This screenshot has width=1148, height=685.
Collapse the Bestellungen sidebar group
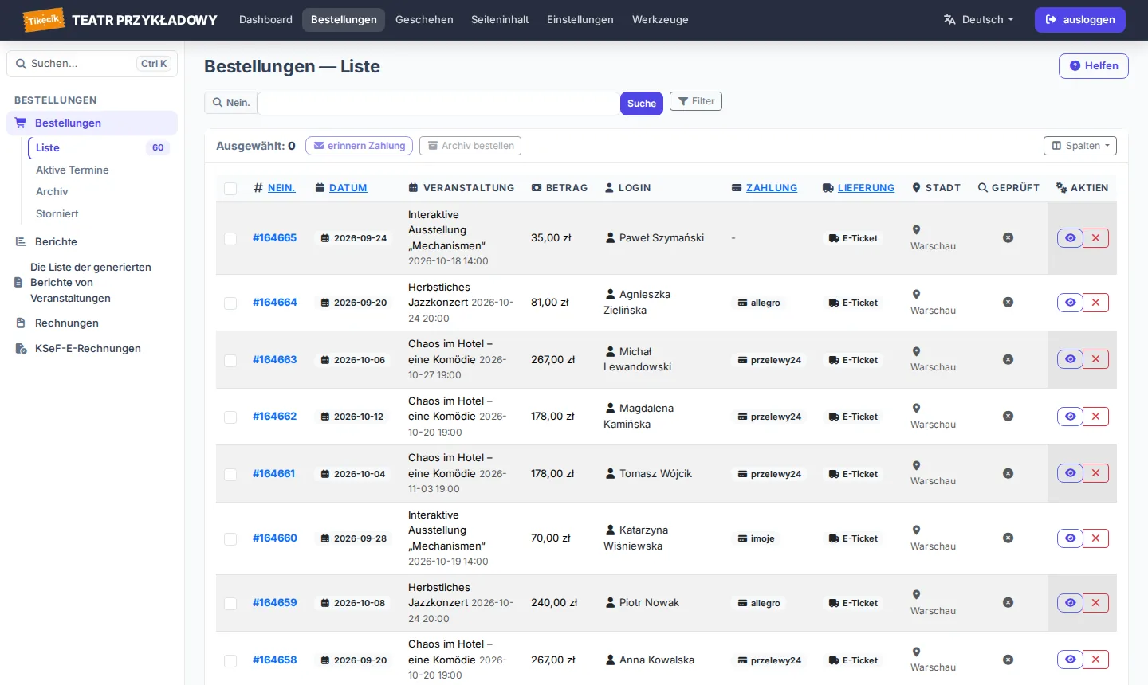[x=92, y=123]
